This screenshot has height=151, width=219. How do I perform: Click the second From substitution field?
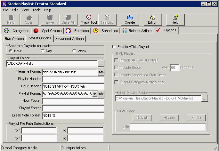39,138
